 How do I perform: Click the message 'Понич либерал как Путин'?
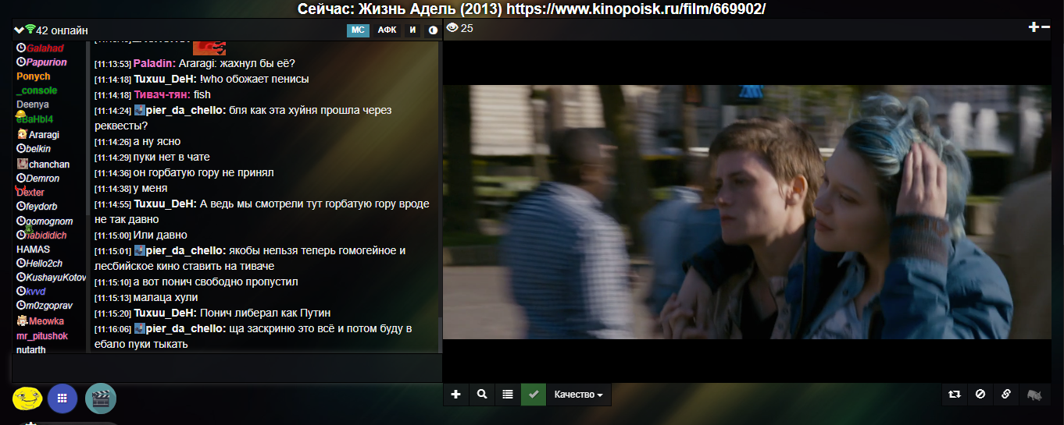click(x=266, y=313)
